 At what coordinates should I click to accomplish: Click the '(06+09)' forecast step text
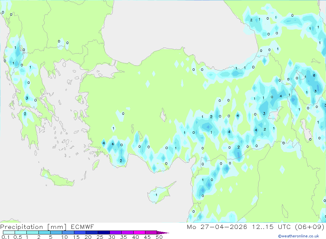(310, 227)
